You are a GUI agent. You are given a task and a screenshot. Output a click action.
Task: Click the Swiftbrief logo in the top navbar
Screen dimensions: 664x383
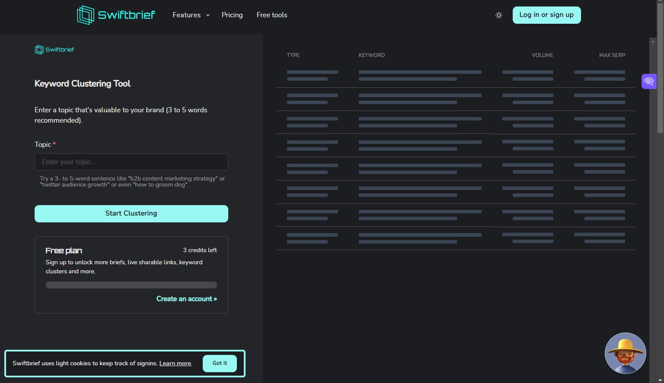[x=115, y=15]
